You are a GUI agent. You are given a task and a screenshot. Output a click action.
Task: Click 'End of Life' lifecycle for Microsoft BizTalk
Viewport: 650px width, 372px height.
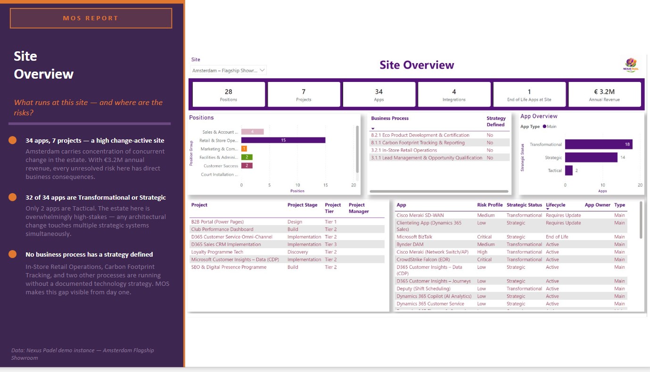[x=557, y=237]
